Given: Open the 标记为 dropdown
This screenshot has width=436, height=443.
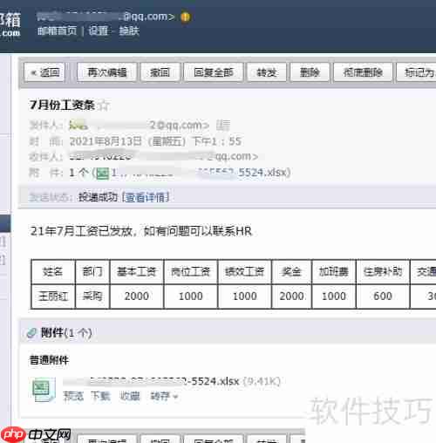Looking at the screenshot, I should 417,72.
